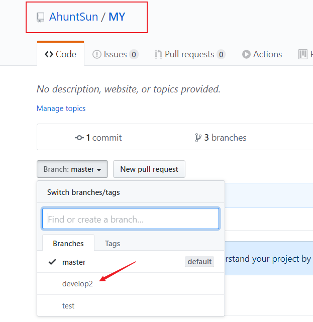Focus the Find or create a branch field
Image resolution: width=313 pixels, height=322 pixels.
[x=131, y=219]
